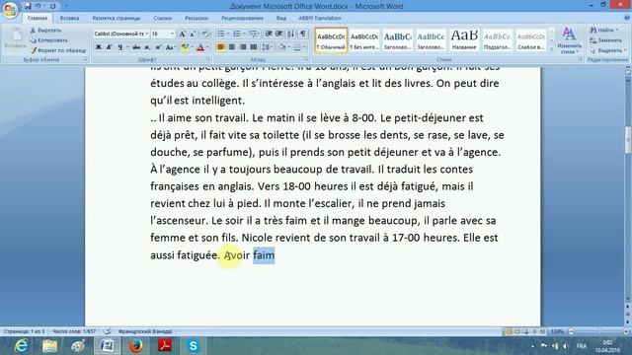Copy selection with Копировать

click(48, 40)
